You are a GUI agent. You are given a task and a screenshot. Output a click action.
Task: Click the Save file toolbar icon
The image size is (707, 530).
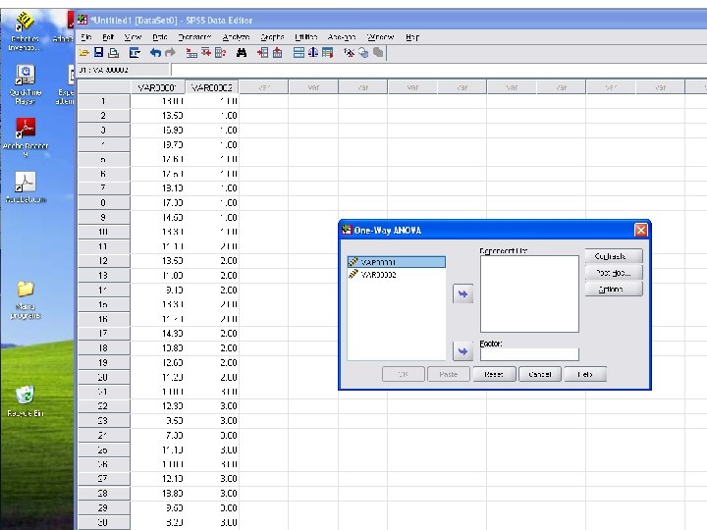click(99, 53)
